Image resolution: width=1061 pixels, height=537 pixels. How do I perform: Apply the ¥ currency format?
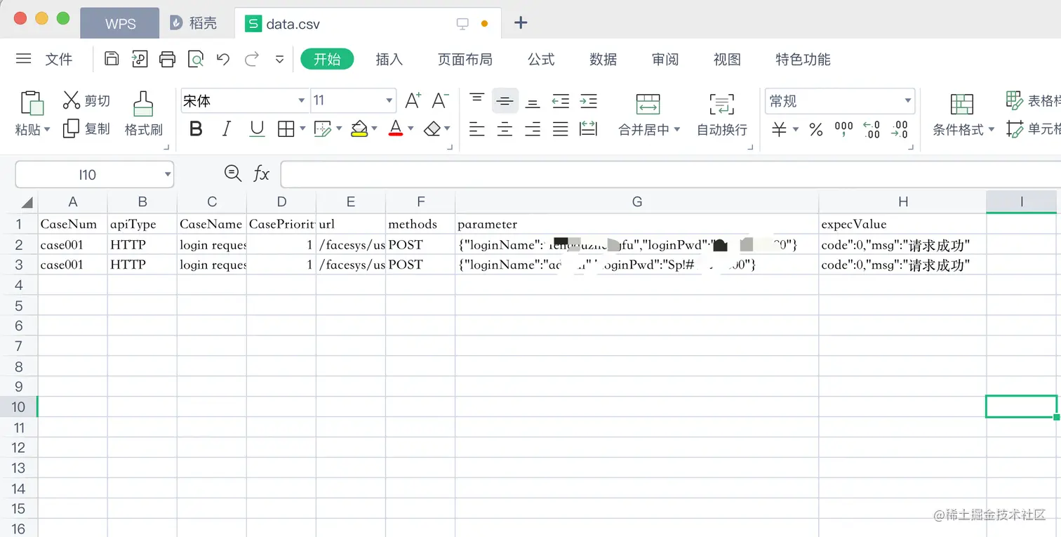point(779,129)
